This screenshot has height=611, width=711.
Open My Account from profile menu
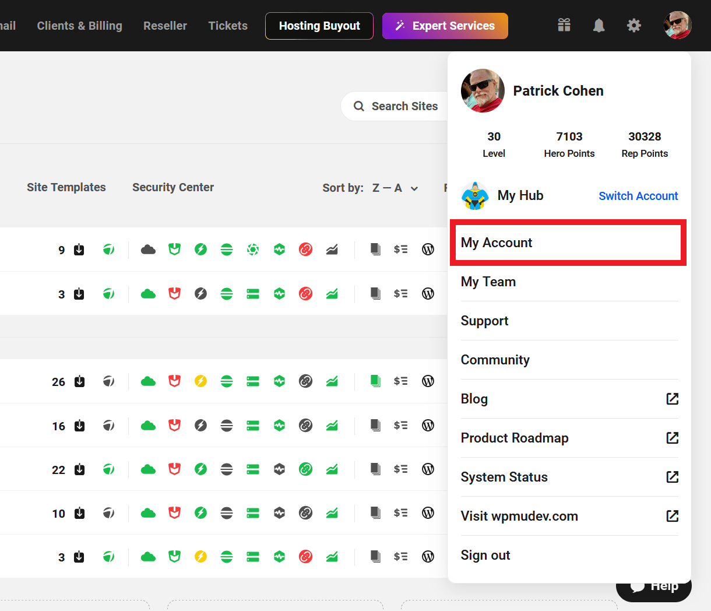tap(568, 243)
